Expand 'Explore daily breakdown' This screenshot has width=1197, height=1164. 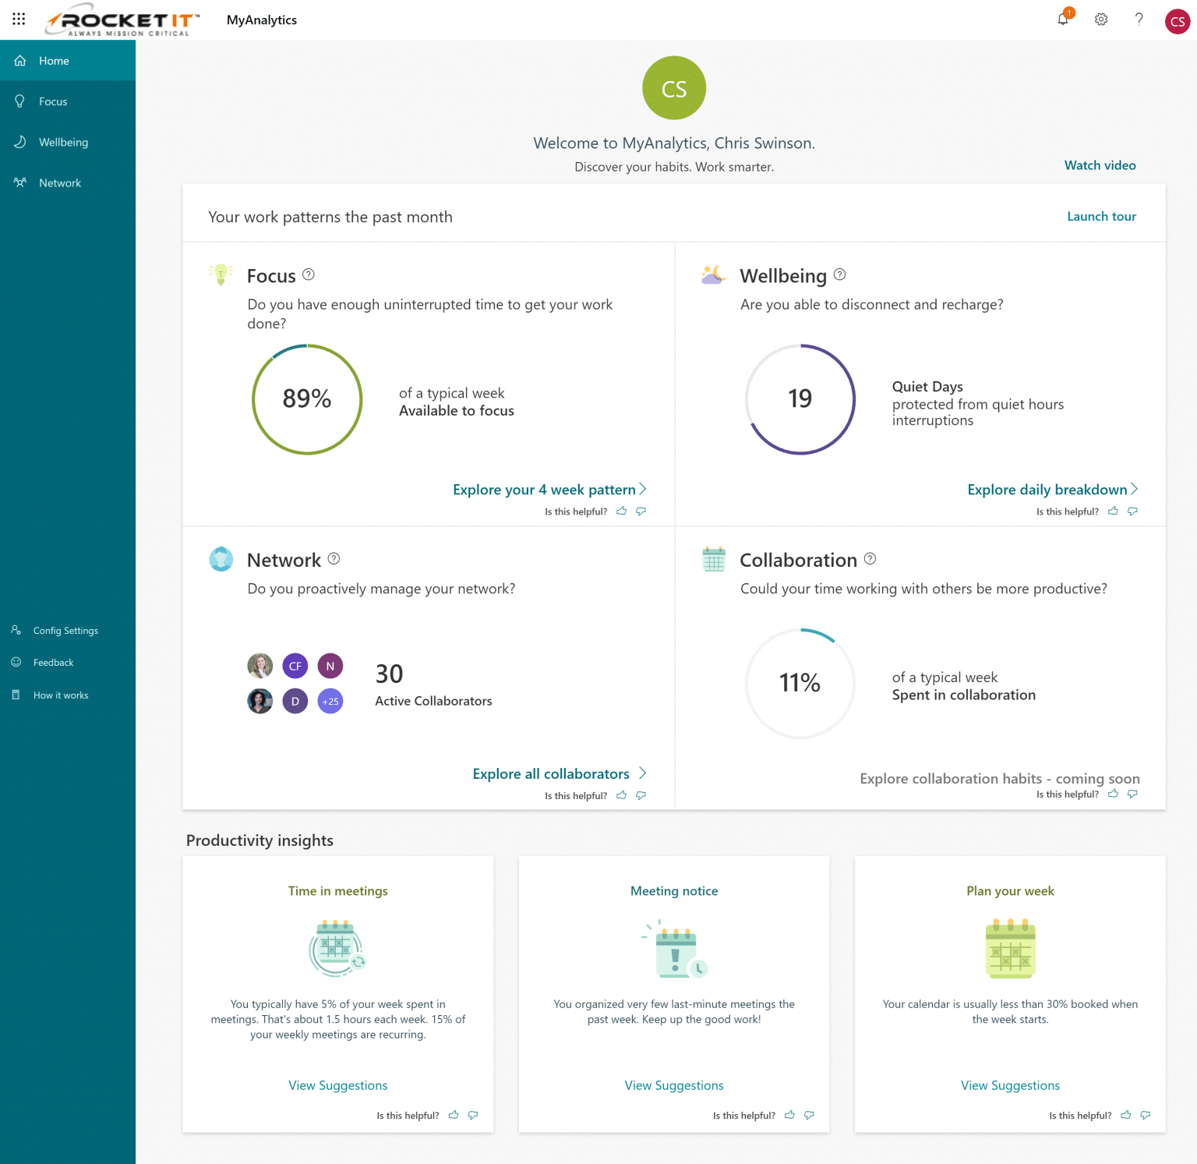point(1048,489)
